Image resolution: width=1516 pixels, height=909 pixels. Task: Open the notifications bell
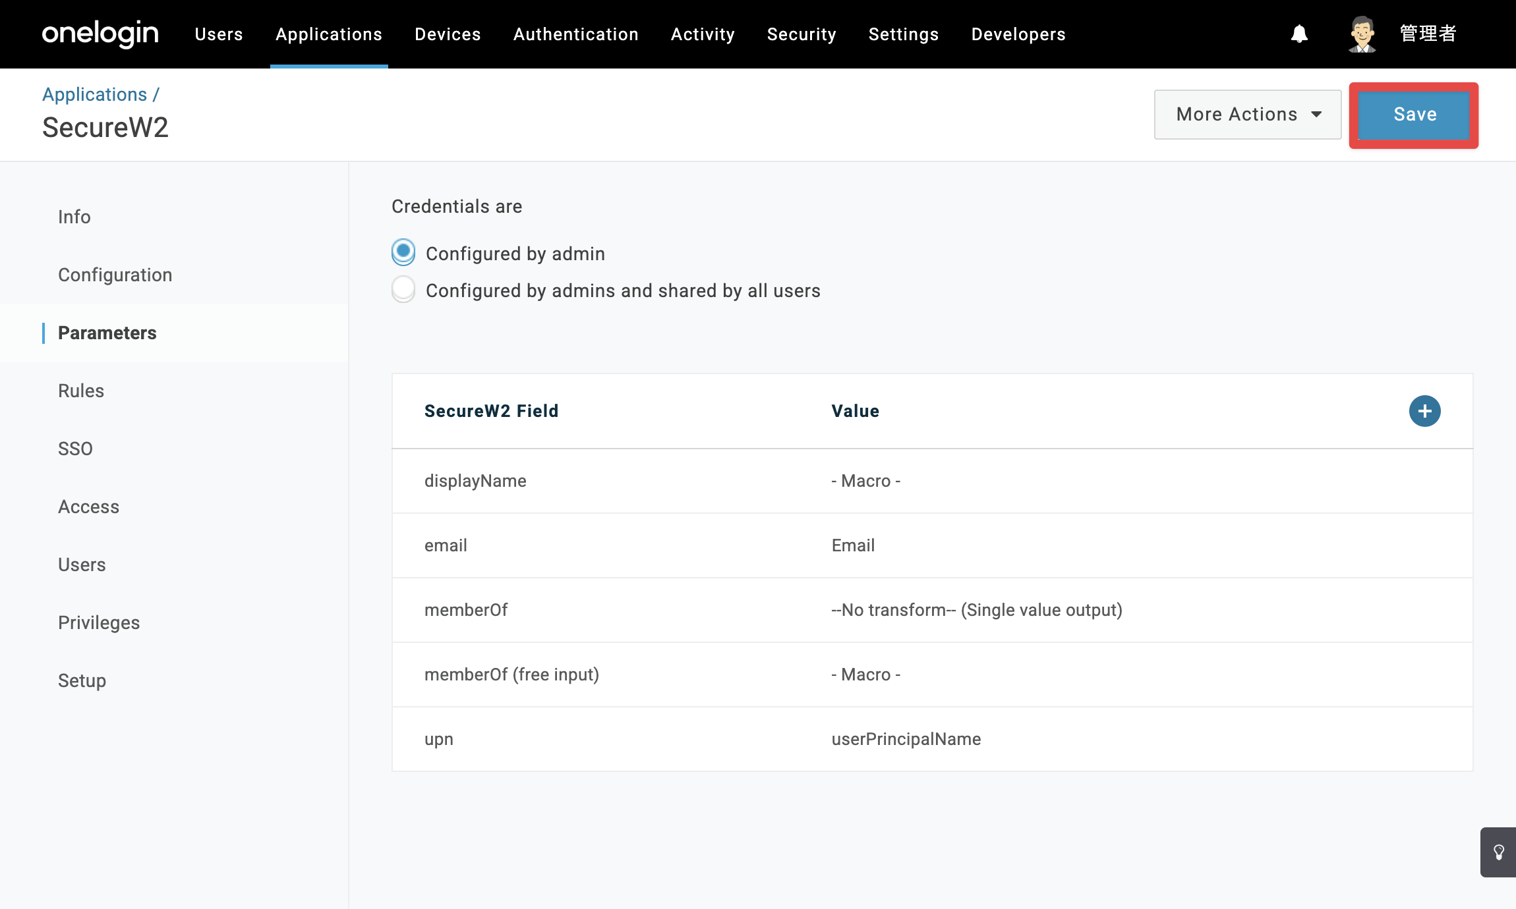[1299, 34]
